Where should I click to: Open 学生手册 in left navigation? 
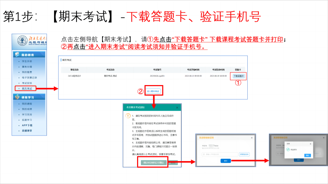[27, 62]
